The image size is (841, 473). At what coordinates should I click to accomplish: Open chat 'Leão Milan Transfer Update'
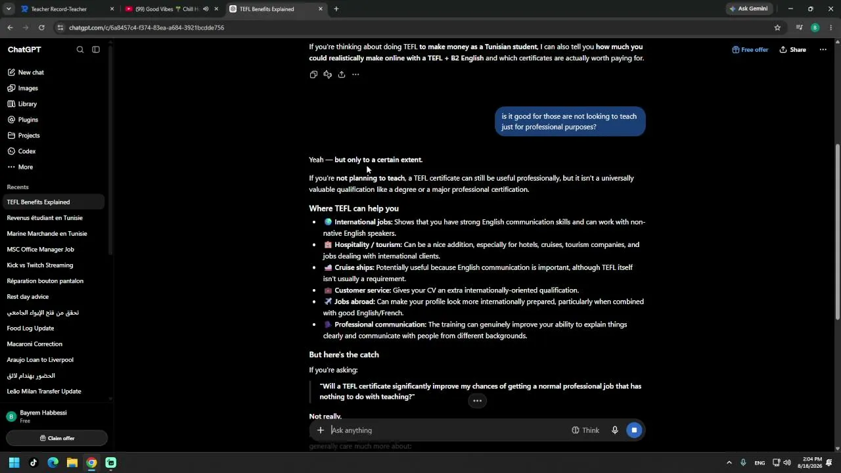click(53, 392)
